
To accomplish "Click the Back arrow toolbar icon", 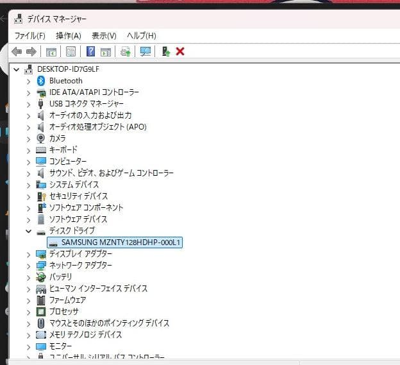I will 17,51.
